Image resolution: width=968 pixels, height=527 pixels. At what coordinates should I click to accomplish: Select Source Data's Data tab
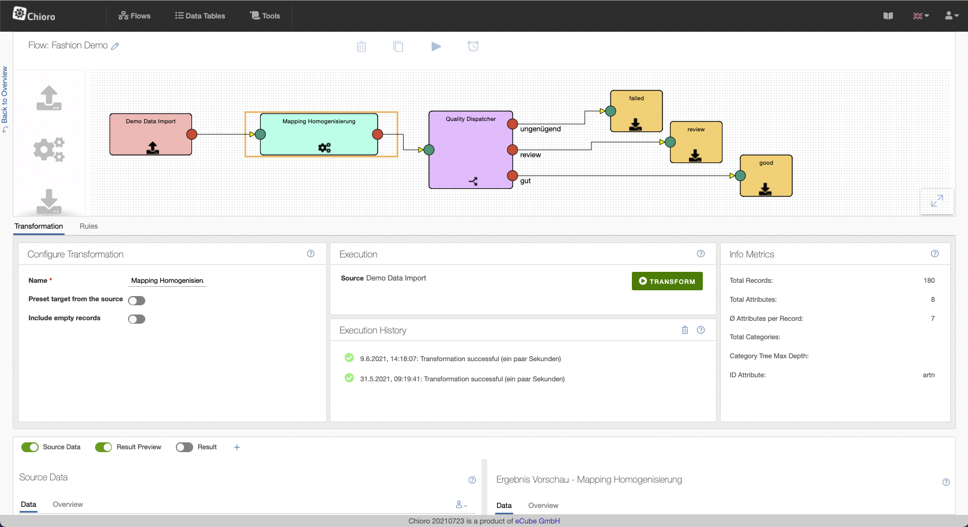[28, 505]
